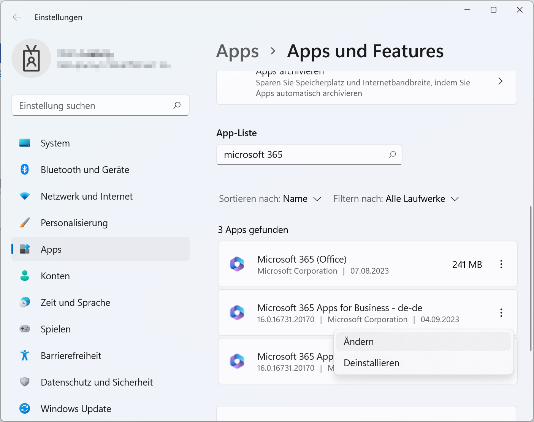This screenshot has width=534, height=422.
Task: Open the System settings category
Action: point(101,143)
